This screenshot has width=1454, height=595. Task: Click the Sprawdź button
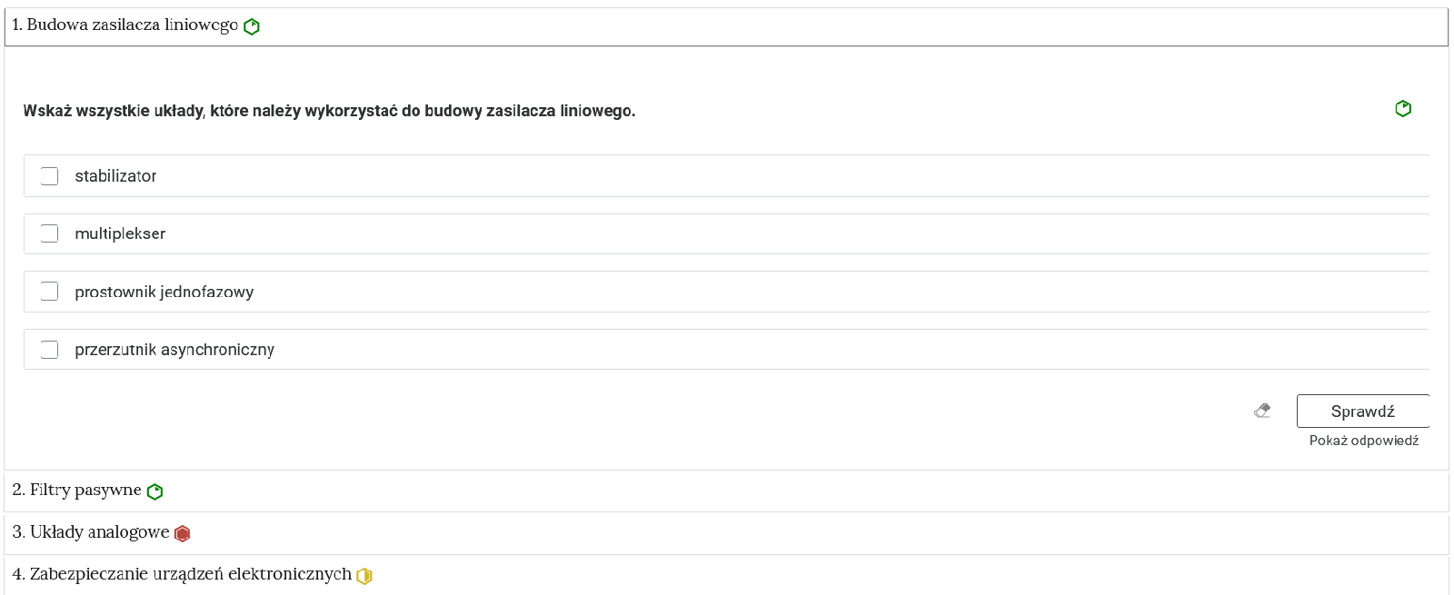tap(1362, 411)
